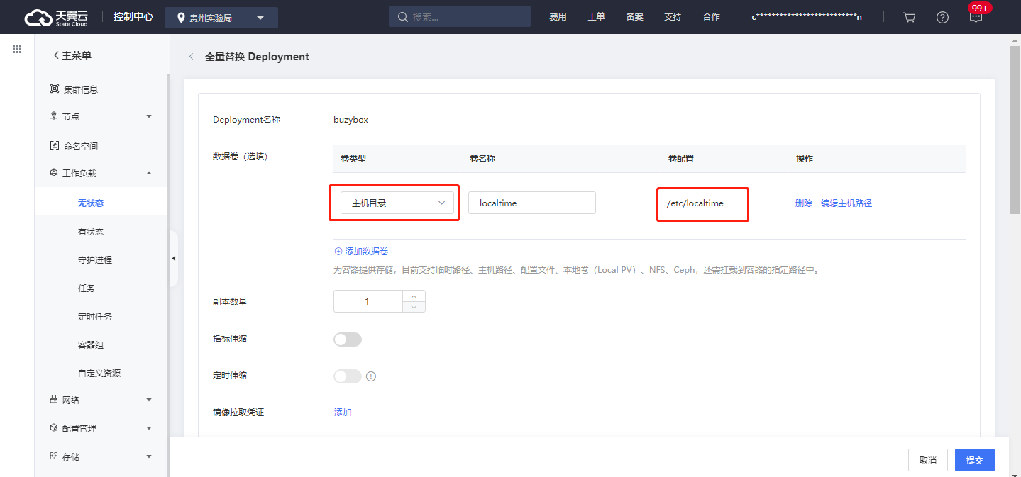The image size is (1021, 477).
Task: Select 无状态 in the sidebar
Action: 91,203
